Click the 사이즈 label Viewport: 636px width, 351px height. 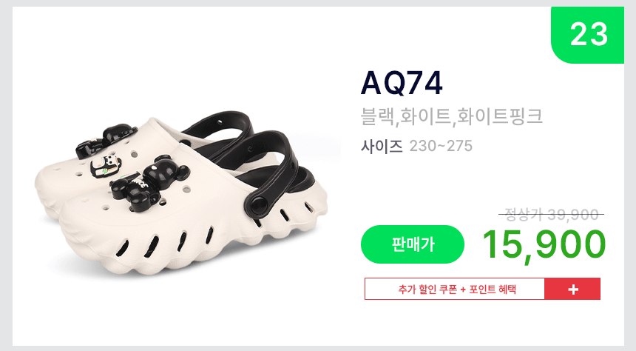tap(382, 146)
